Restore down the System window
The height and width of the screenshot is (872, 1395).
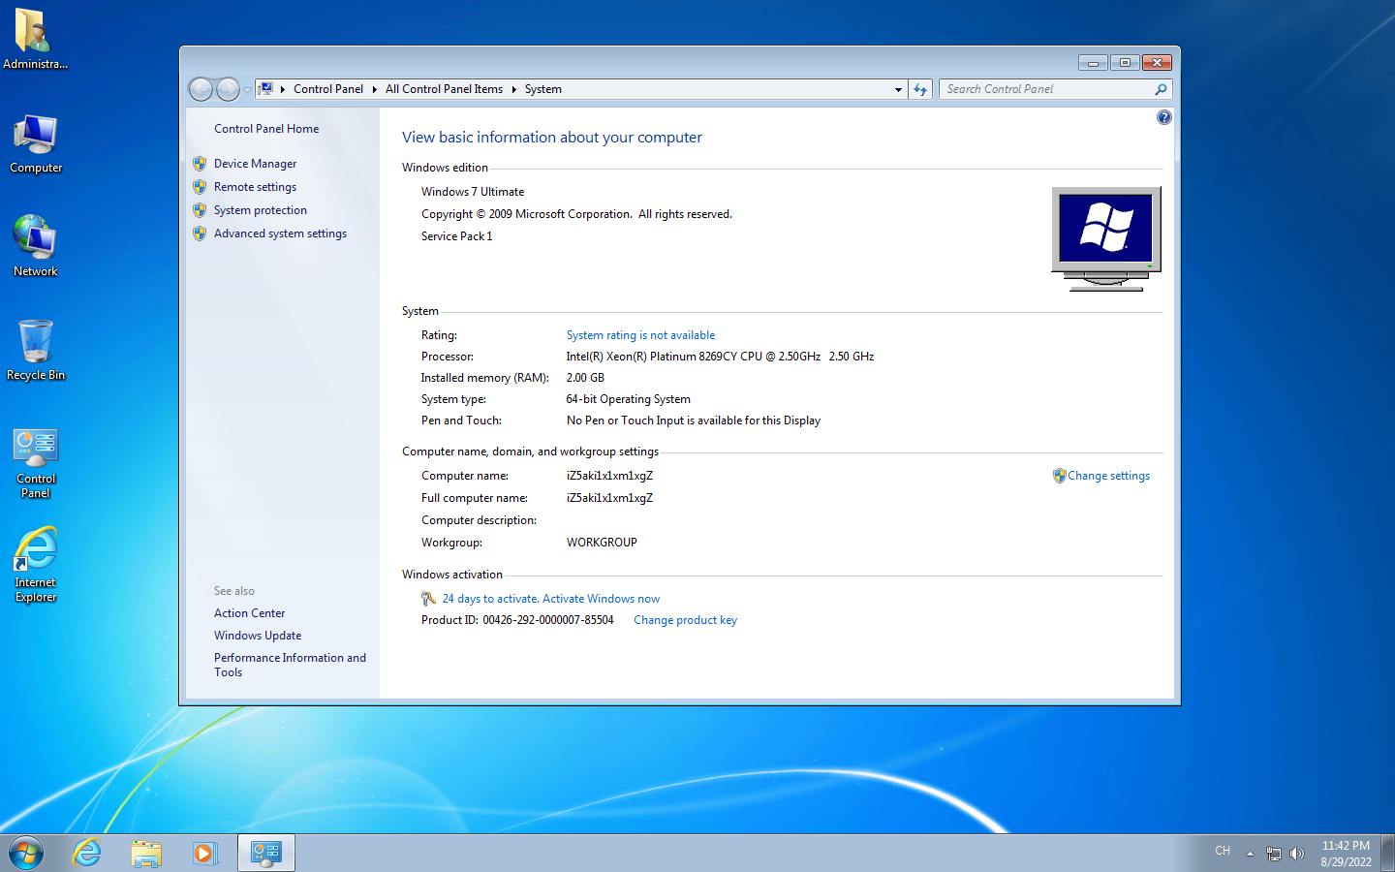click(1125, 63)
